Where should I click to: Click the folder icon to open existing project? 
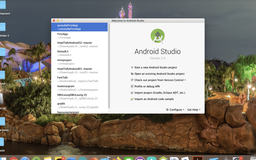132,74
